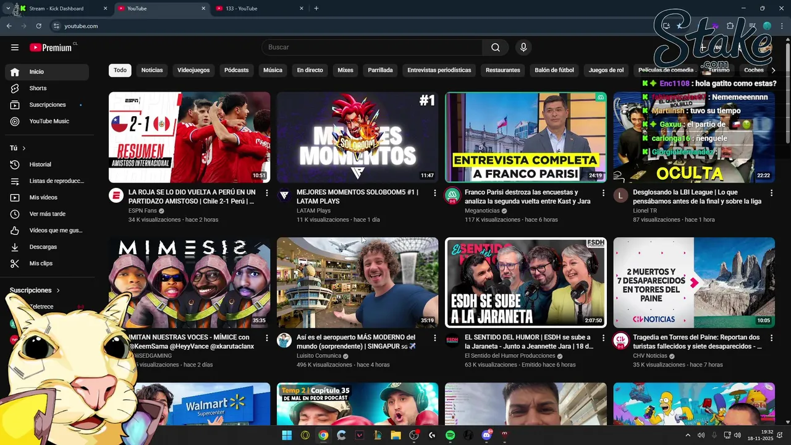Open YouTube Music in sidebar
The image size is (791, 445).
47,121
